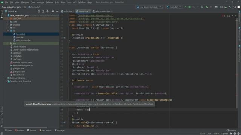Viewport: 241px width, 135px height.
Task: Open the project structure folder icon
Action: click(x=216, y=7)
